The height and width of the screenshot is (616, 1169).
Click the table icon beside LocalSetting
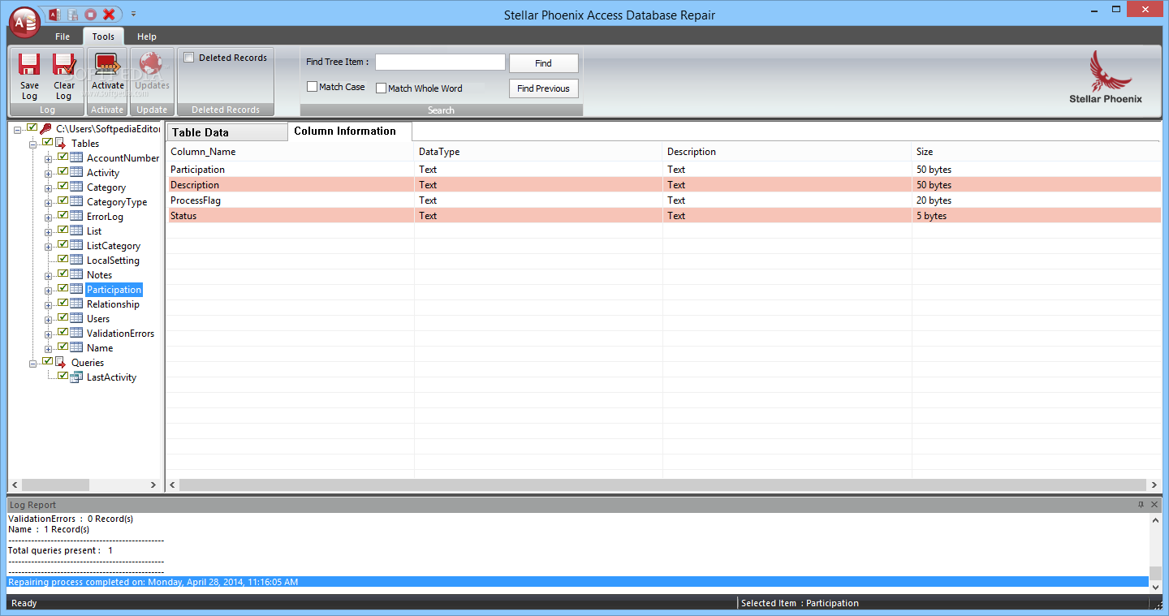[x=76, y=260]
